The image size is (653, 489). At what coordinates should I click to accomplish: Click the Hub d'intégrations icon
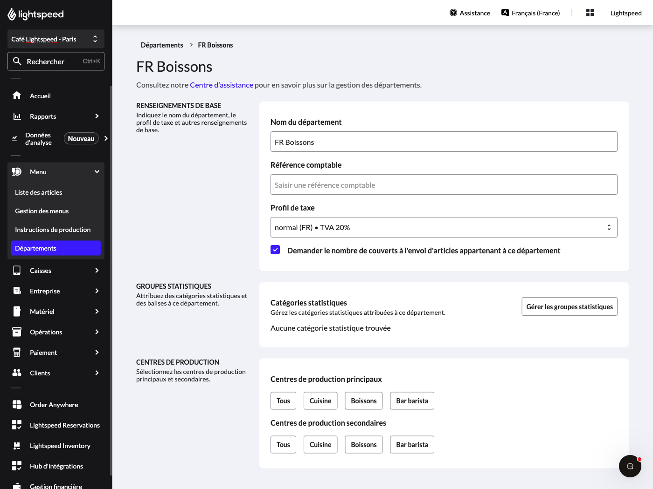pyautogui.click(x=17, y=466)
